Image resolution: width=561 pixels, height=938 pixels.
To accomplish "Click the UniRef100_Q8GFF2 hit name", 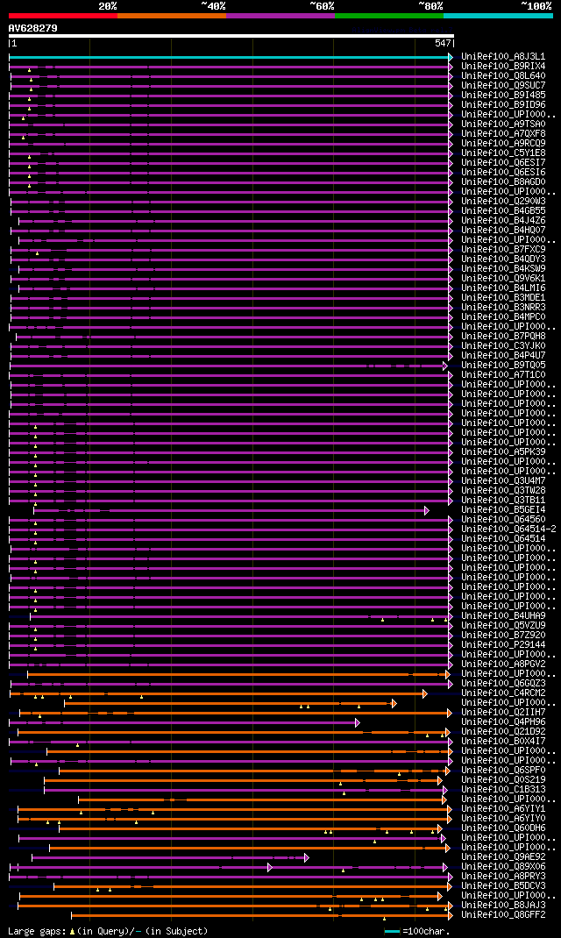I will pyautogui.click(x=503, y=915).
